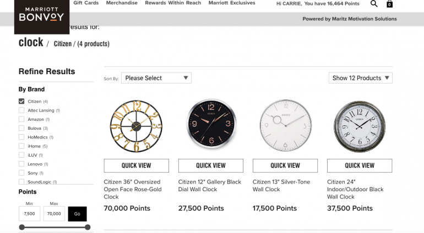Click the Min points input field
Image resolution: width=424 pixels, height=233 pixels.
click(x=30, y=214)
